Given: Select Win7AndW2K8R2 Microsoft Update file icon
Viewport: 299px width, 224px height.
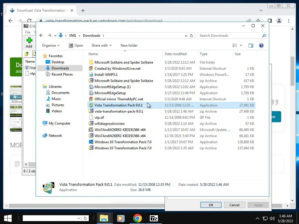Looking at the screenshot, I should point(91,130).
